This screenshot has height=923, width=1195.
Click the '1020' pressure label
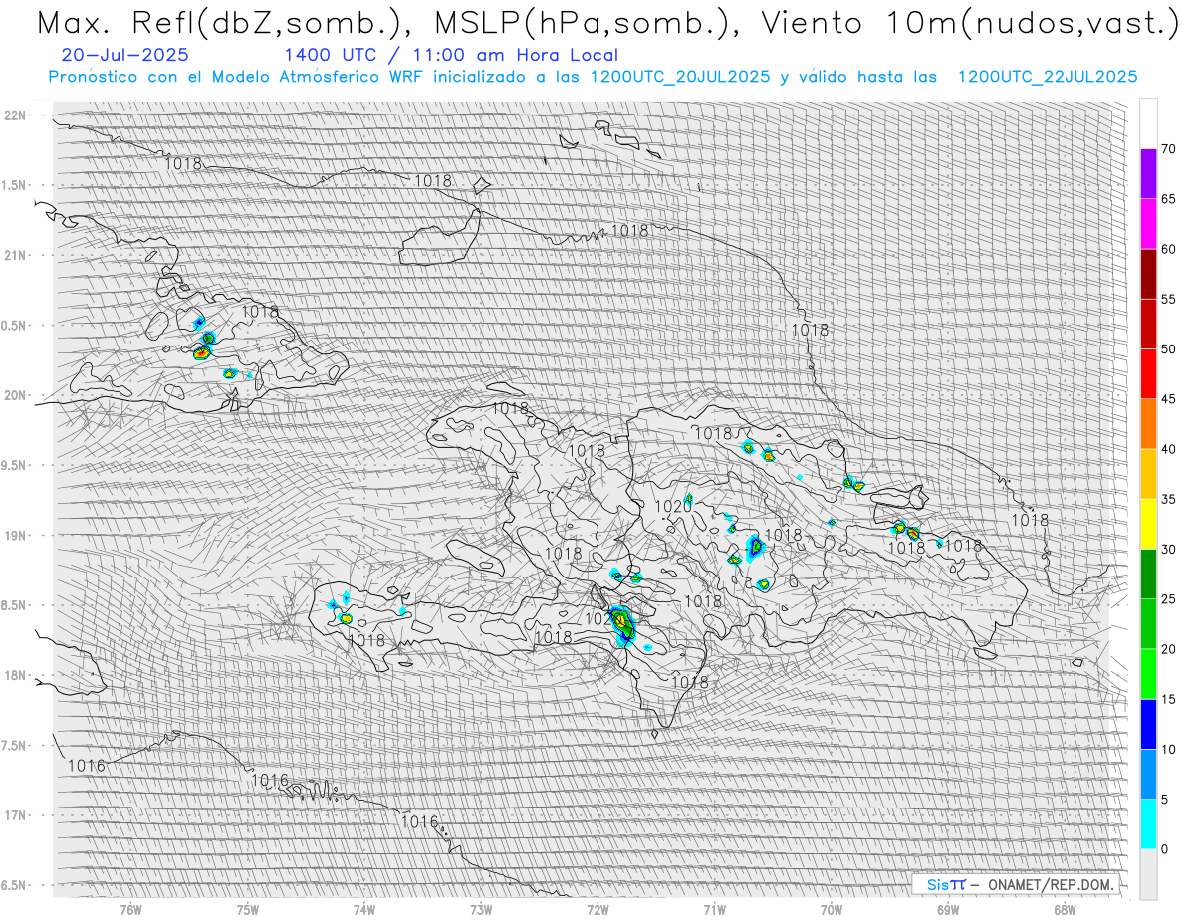[673, 506]
